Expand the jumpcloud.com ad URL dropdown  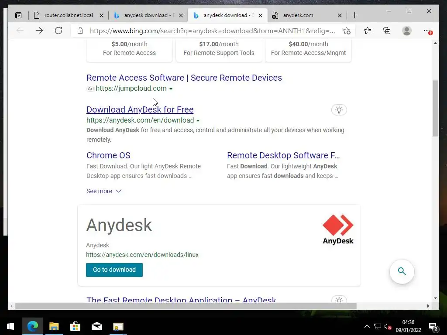coord(171,89)
